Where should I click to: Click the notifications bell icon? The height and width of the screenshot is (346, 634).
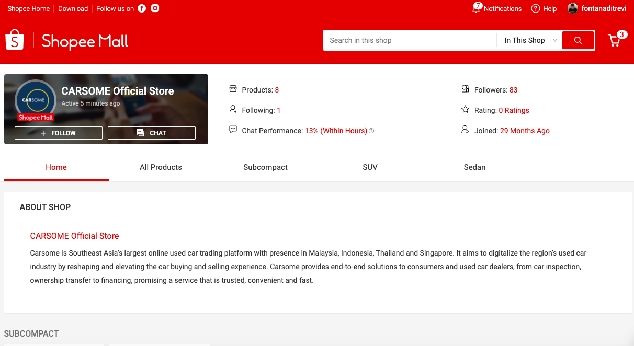476,8
